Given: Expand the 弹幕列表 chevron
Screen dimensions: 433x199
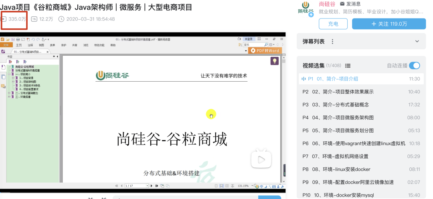Looking at the screenshot, I should pyautogui.click(x=417, y=41).
